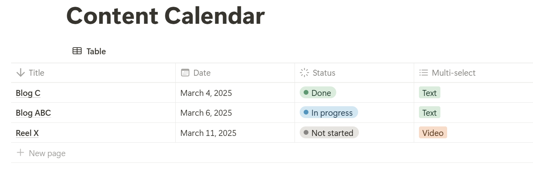
Task: Click the calendar icon in Date header
Action: click(x=185, y=73)
